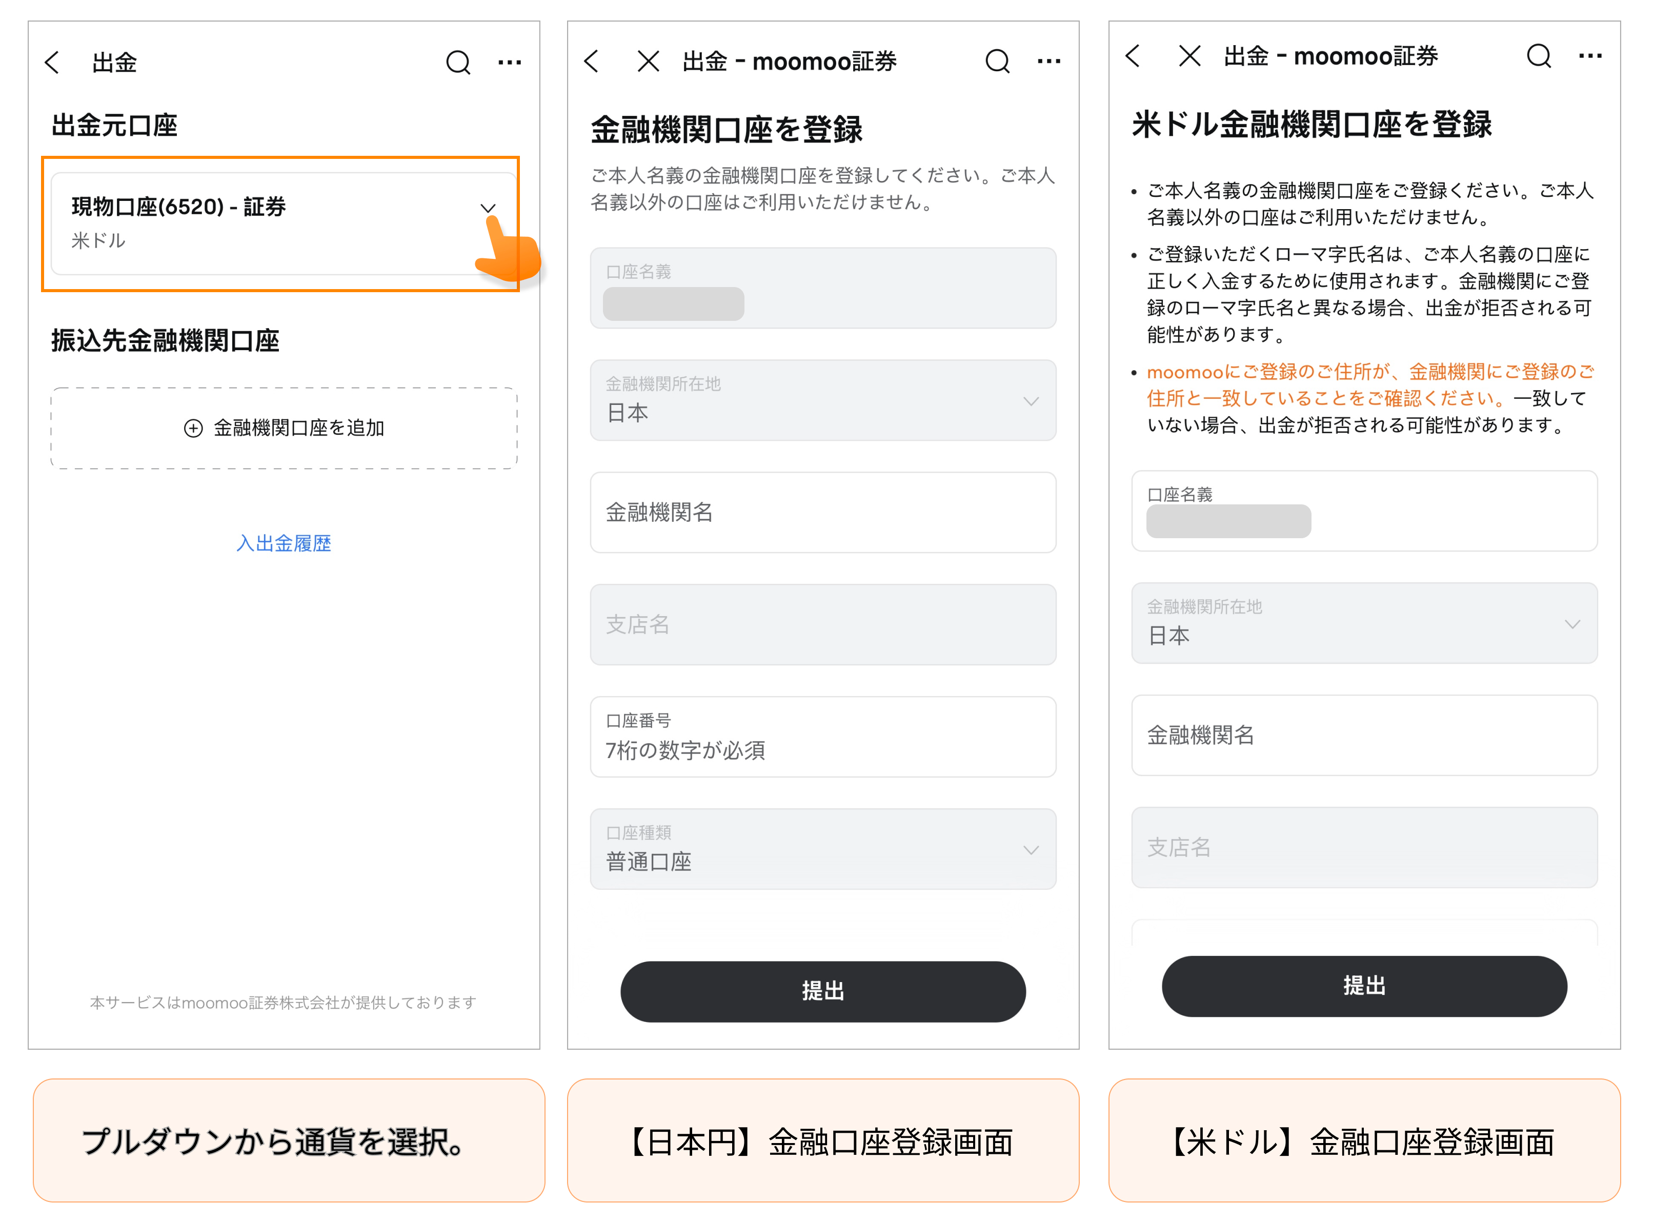Viewport: 1654px width, 1223px height.
Task: Go back on 米ドル金融機関口座を登録 screen
Action: (1132, 56)
